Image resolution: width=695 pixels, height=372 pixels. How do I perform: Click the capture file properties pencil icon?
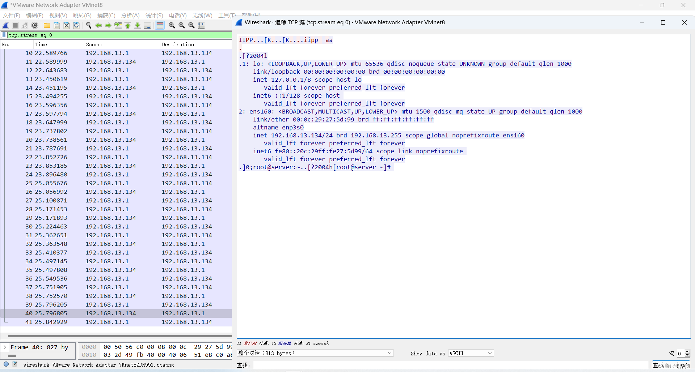click(x=15, y=364)
